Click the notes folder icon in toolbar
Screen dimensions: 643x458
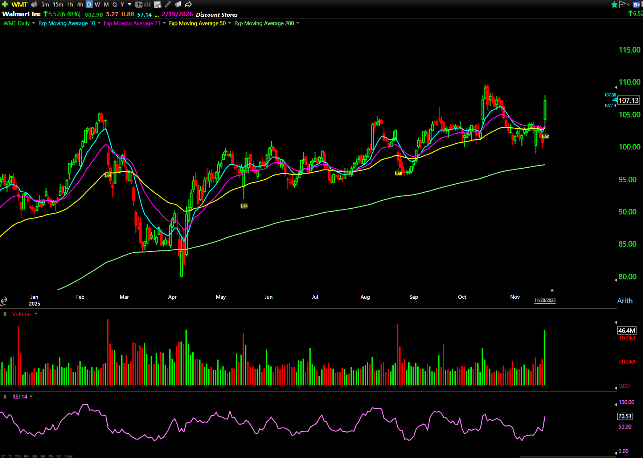tap(178, 4)
